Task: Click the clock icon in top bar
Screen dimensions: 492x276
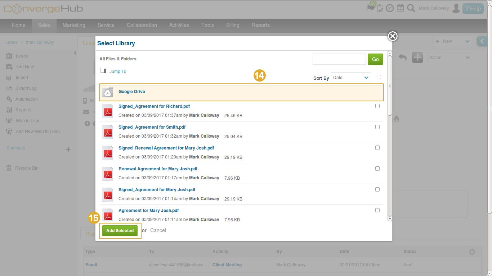Action: click(390, 8)
